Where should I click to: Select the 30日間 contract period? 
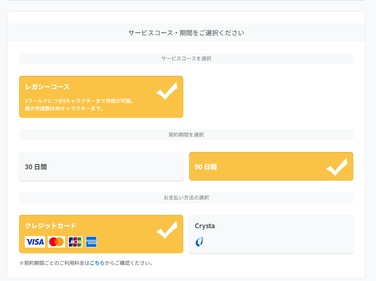[101, 167]
